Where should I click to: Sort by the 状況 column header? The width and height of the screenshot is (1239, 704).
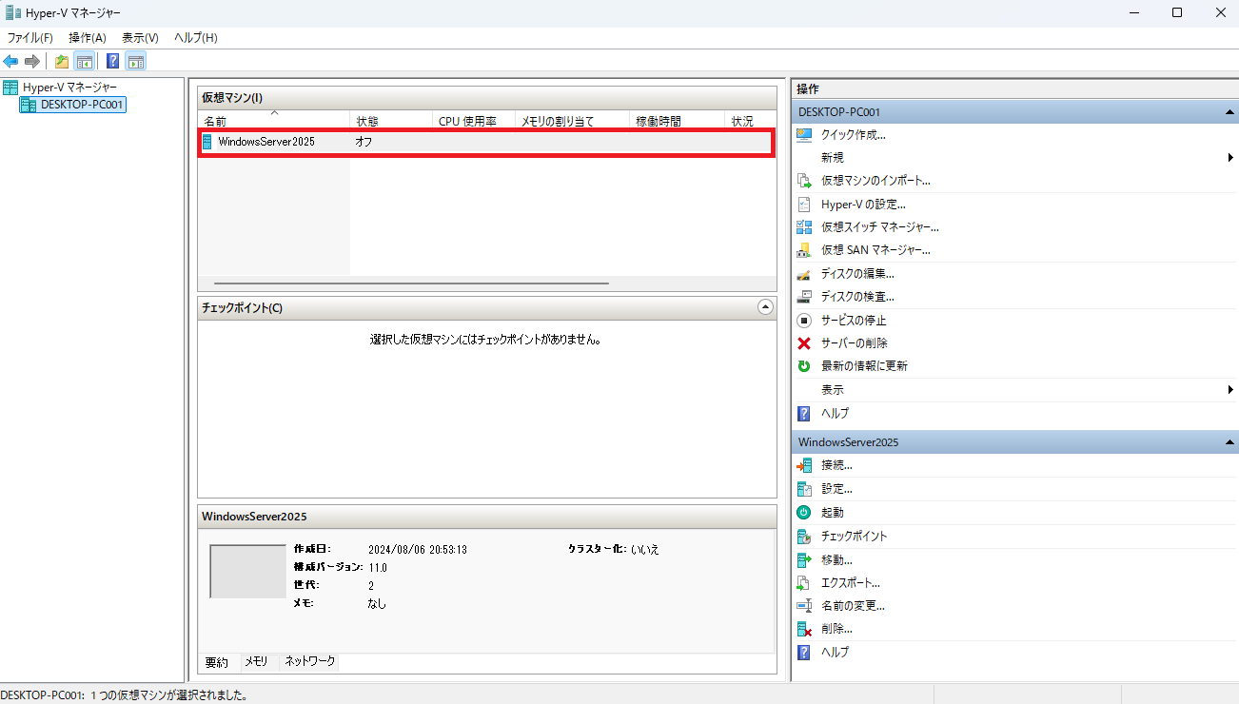click(751, 121)
